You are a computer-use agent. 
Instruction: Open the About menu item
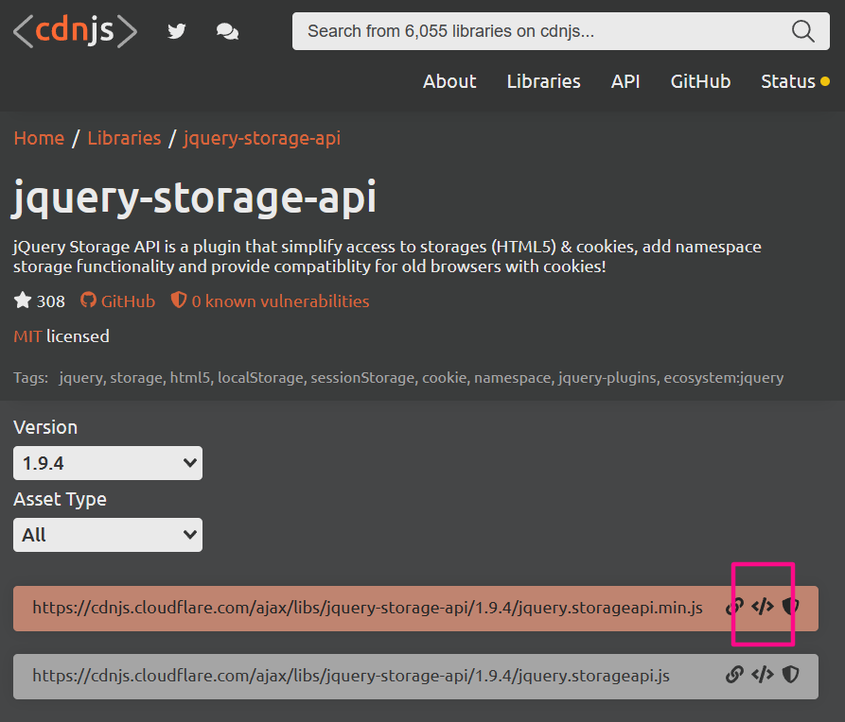(449, 81)
